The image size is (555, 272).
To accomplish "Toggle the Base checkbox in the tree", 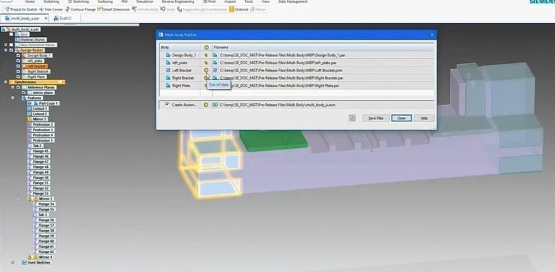I will tap(12, 34).
